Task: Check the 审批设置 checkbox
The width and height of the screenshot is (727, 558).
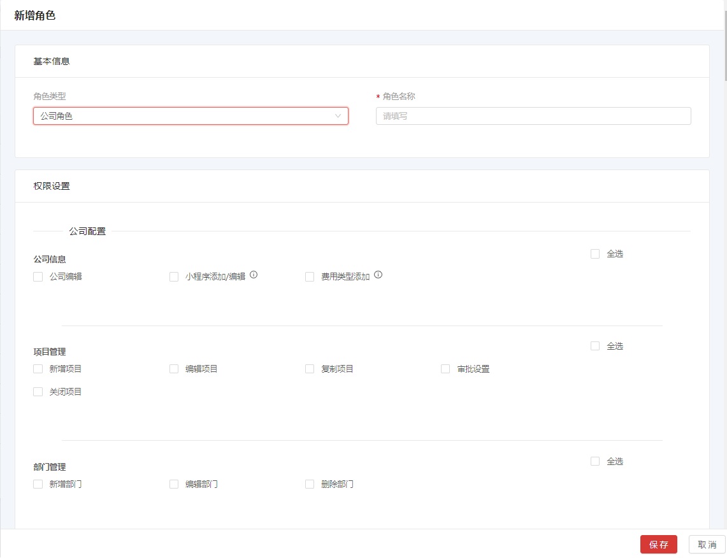Action: pos(445,369)
